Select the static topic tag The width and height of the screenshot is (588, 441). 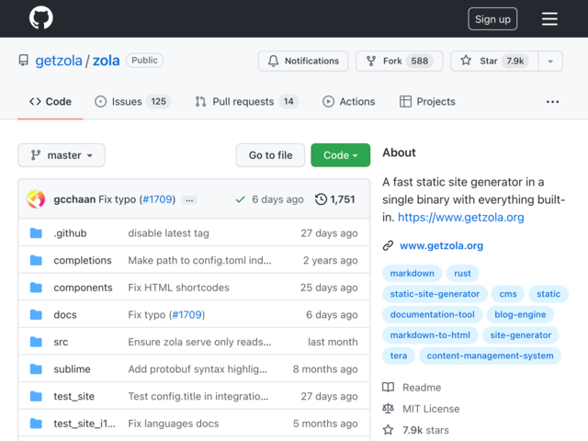point(548,294)
